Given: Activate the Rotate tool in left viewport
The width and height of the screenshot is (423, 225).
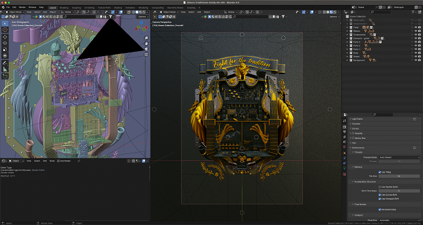Looking at the screenshot, I should [5, 43].
